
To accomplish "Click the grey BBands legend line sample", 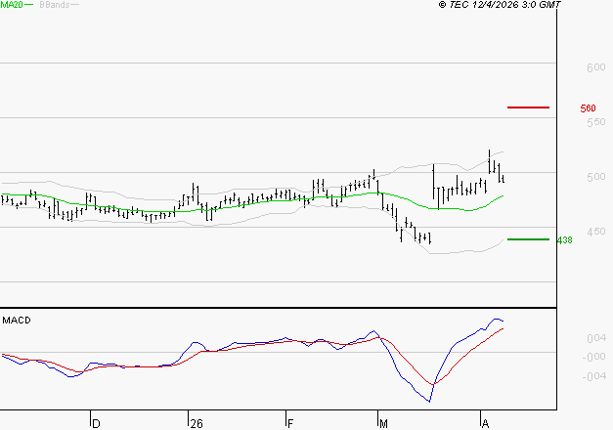I will tap(74, 6).
